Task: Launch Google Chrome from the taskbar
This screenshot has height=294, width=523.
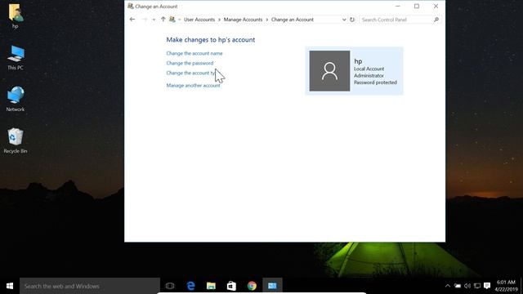Action: click(252, 286)
